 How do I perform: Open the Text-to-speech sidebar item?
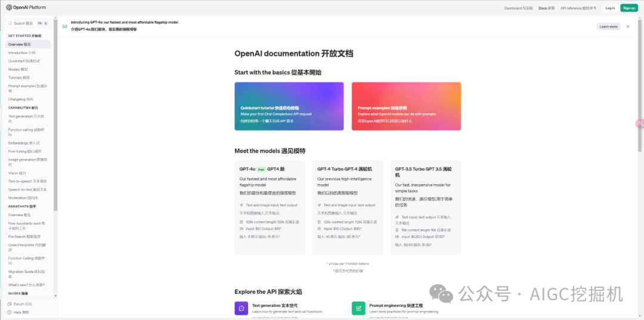tap(27, 181)
